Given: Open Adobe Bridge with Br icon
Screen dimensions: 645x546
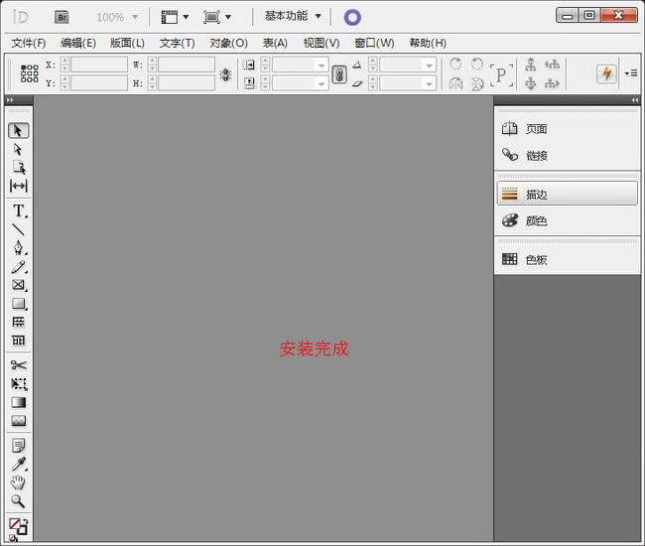Looking at the screenshot, I should (62, 17).
